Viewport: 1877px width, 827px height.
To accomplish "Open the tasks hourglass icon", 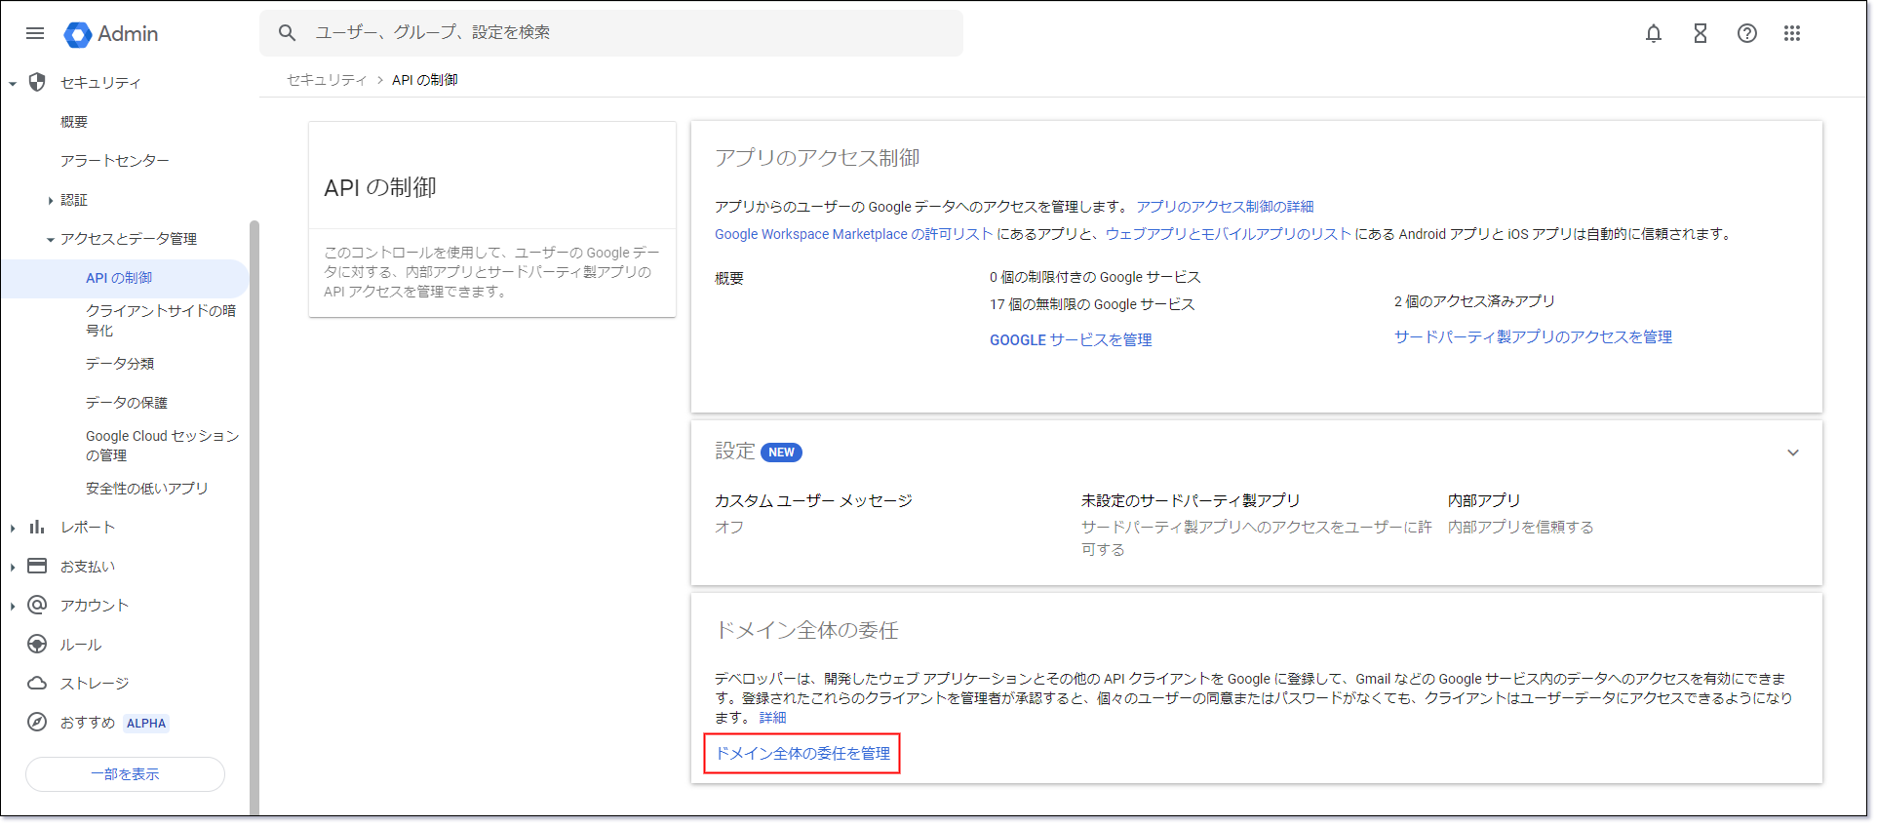I will (x=1701, y=33).
